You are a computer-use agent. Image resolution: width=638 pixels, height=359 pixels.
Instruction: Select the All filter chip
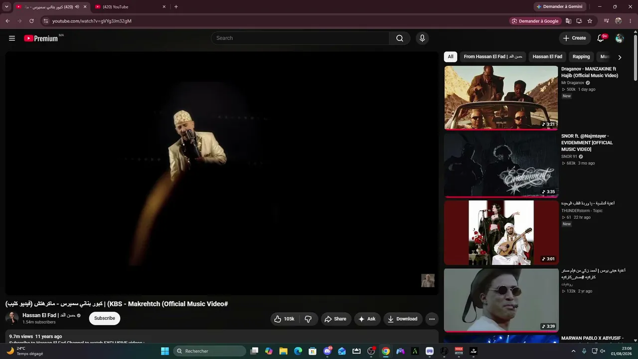[x=451, y=57]
